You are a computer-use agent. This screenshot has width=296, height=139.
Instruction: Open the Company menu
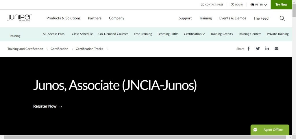(116, 18)
